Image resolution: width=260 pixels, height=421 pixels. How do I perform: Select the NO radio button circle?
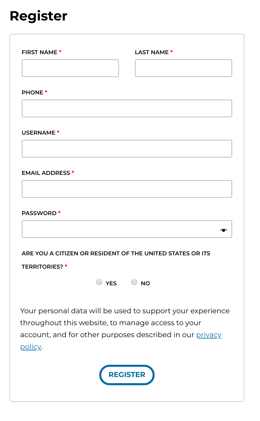coord(134,282)
